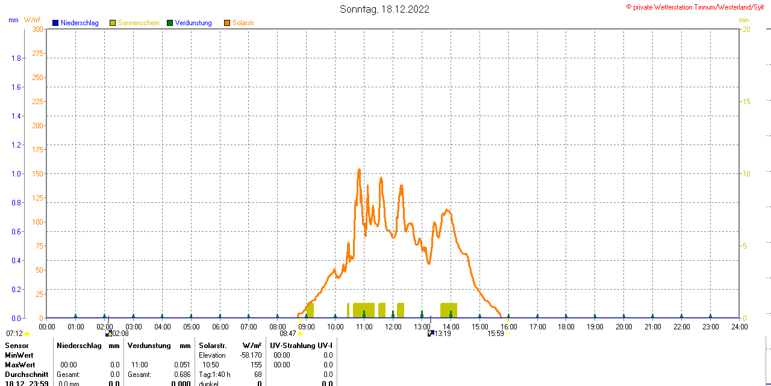This screenshot has width=771, height=386.
Task: Click the blue Niederschlag legend swatch
Action: [x=55, y=23]
